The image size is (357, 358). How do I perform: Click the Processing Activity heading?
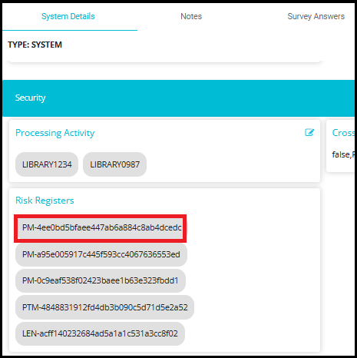pyautogui.click(x=55, y=133)
